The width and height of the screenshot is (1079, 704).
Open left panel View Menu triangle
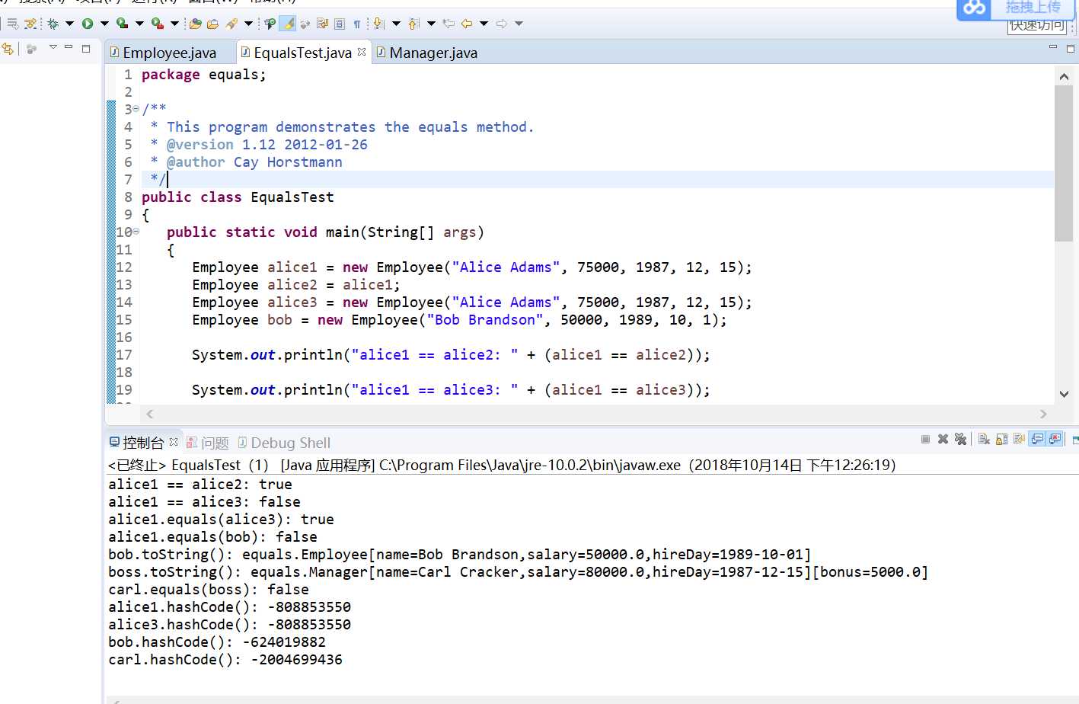[53, 47]
